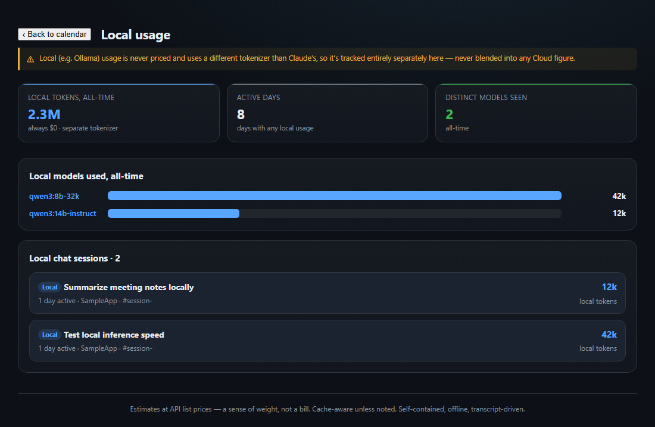This screenshot has height=427, width=655.
Task: Click the 'always $0 · separate tokenizer' caption
Action: click(x=73, y=128)
